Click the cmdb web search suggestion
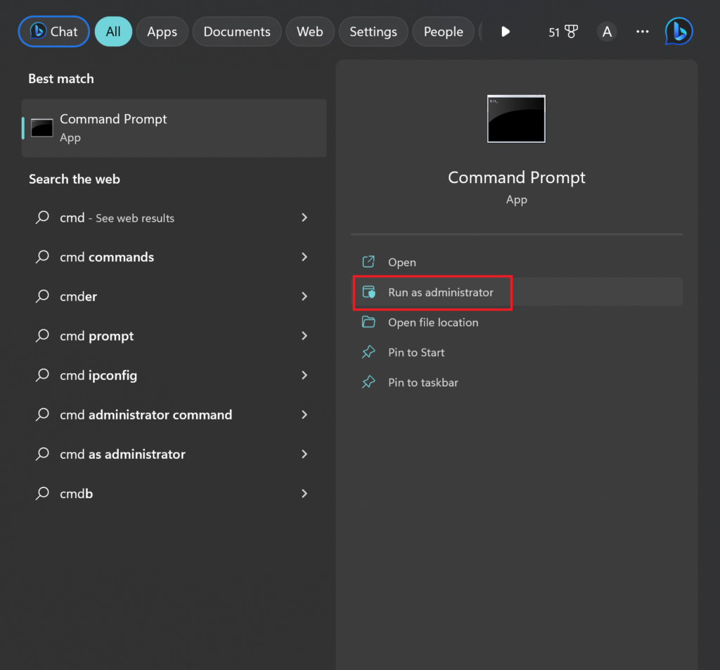Image resolution: width=720 pixels, height=670 pixels. coord(77,494)
